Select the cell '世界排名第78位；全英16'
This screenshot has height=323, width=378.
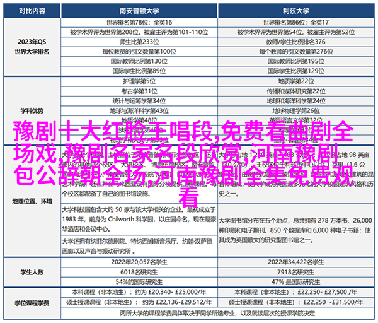(x=139, y=23)
